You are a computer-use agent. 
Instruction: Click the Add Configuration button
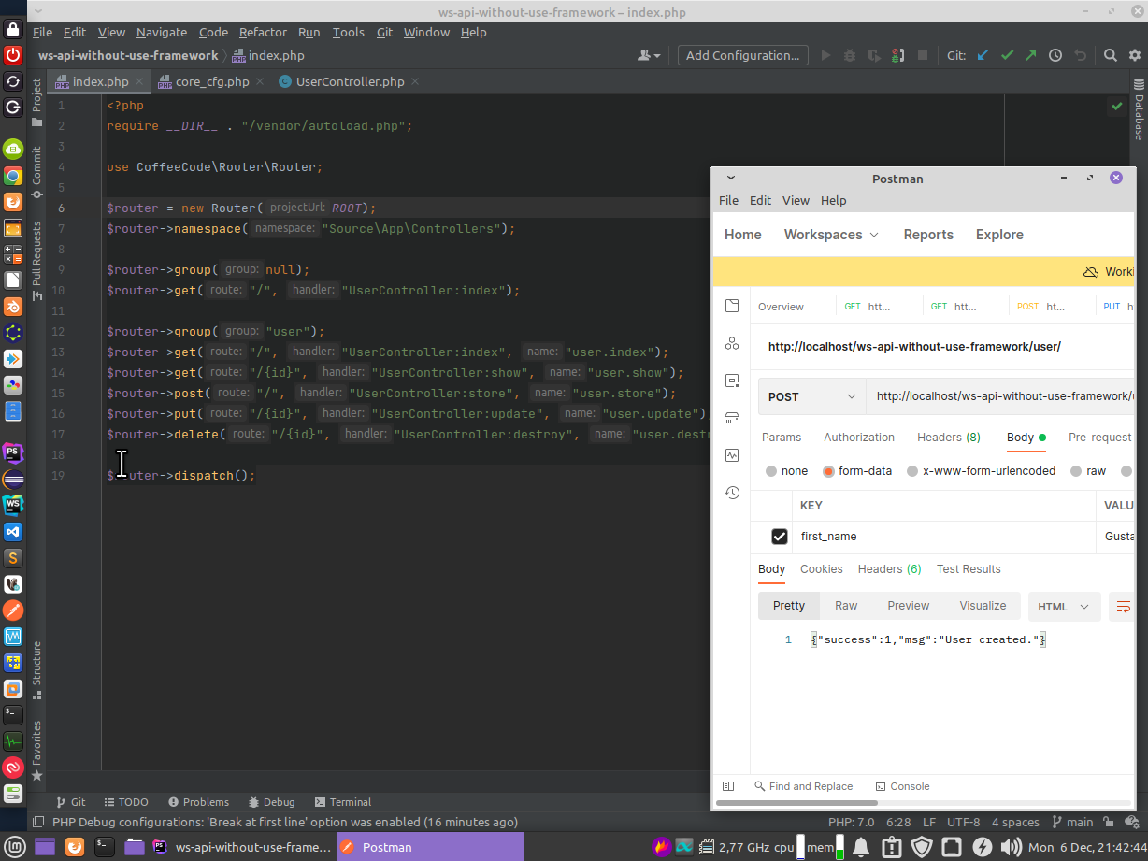[x=742, y=55]
